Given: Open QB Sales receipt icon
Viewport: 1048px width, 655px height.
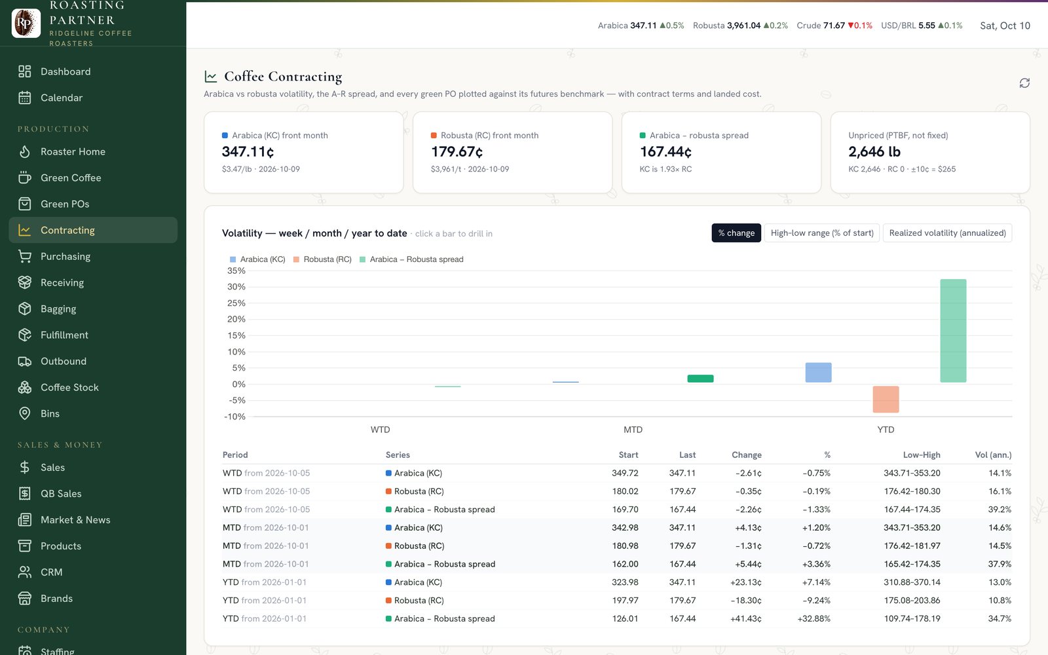Looking at the screenshot, I should click(25, 493).
